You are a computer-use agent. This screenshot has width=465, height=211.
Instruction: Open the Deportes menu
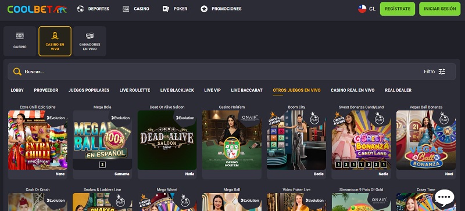93,9
